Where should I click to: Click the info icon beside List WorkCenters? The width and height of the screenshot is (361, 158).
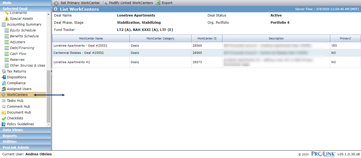click(56, 9)
